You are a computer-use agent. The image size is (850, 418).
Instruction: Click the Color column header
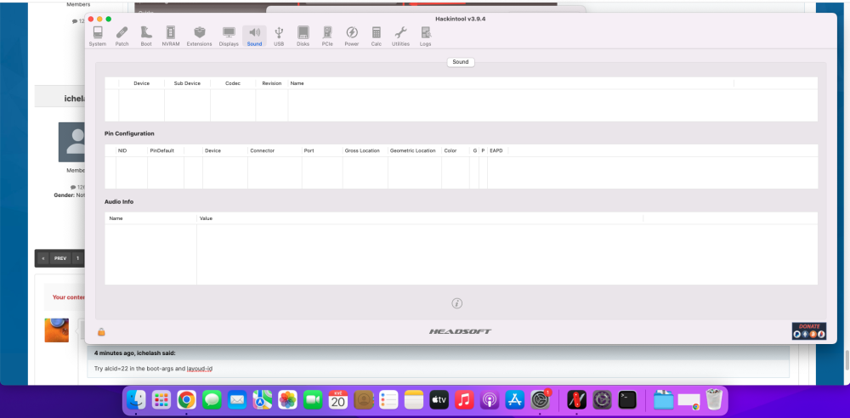[456, 150]
